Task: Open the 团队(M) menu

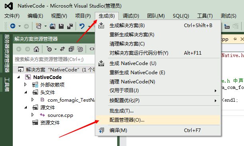Action: click(156, 16)
